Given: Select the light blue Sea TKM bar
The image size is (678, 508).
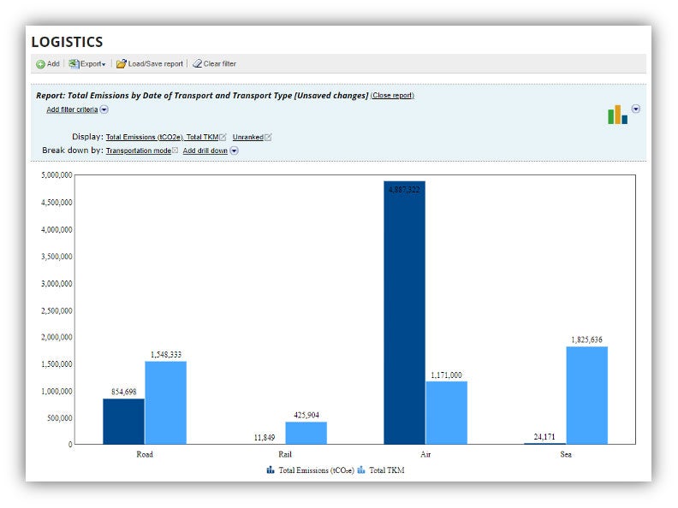Looking at the screenshot, I should point(586,395).
